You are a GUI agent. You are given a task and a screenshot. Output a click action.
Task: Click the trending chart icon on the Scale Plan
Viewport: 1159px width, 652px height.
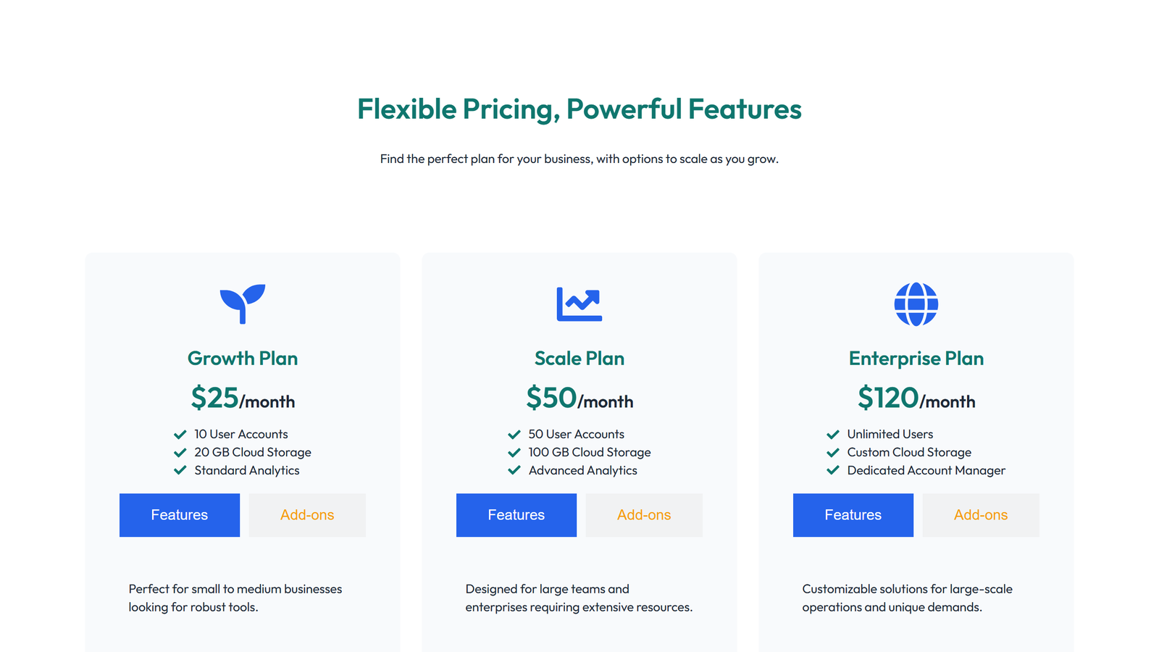[x=579, y=304]
